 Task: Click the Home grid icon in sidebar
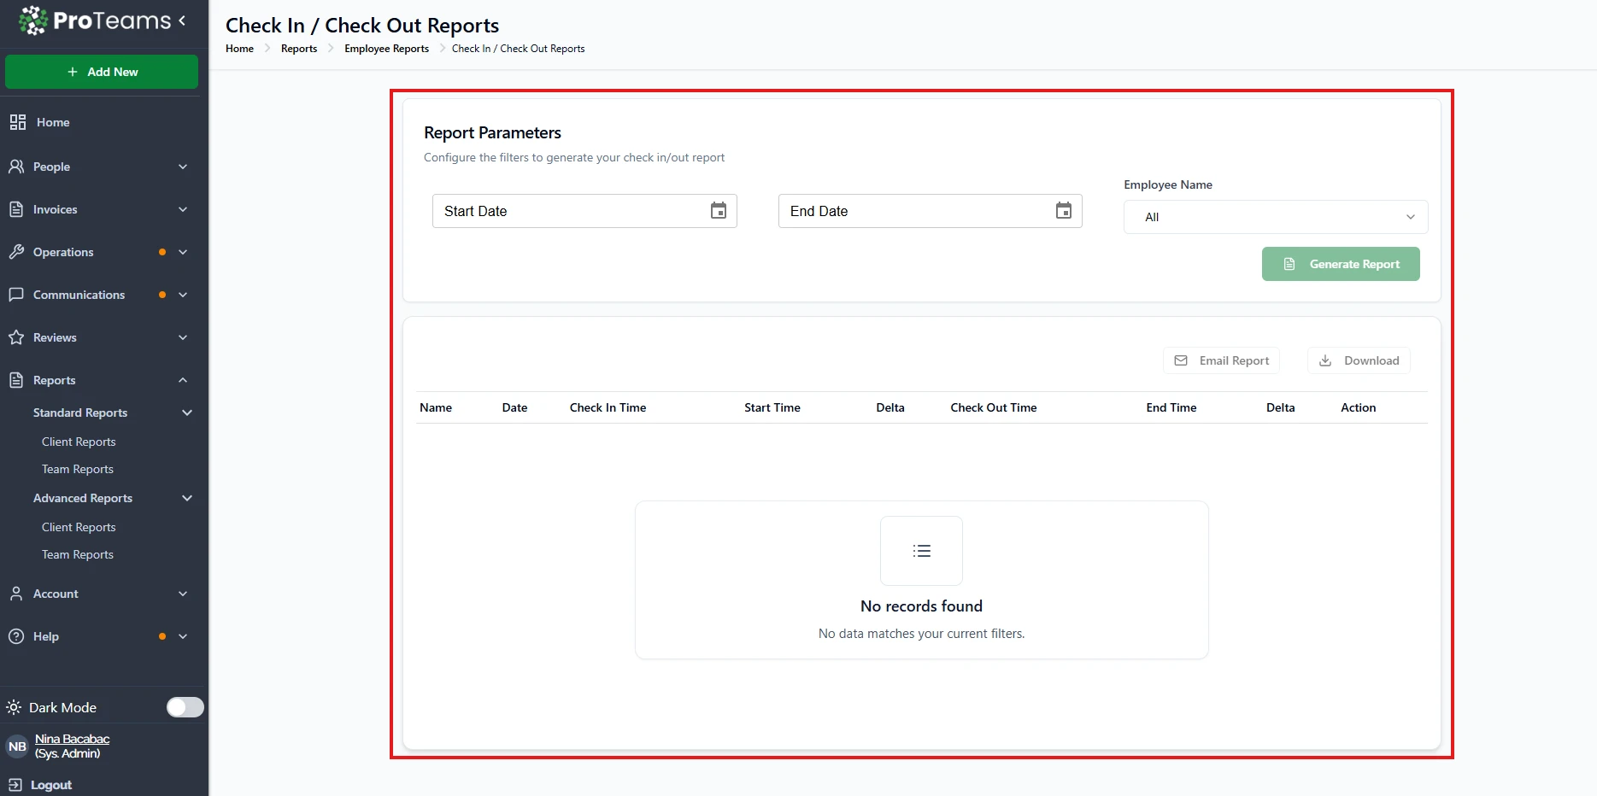pyautogui.click(x=17, y=122)
